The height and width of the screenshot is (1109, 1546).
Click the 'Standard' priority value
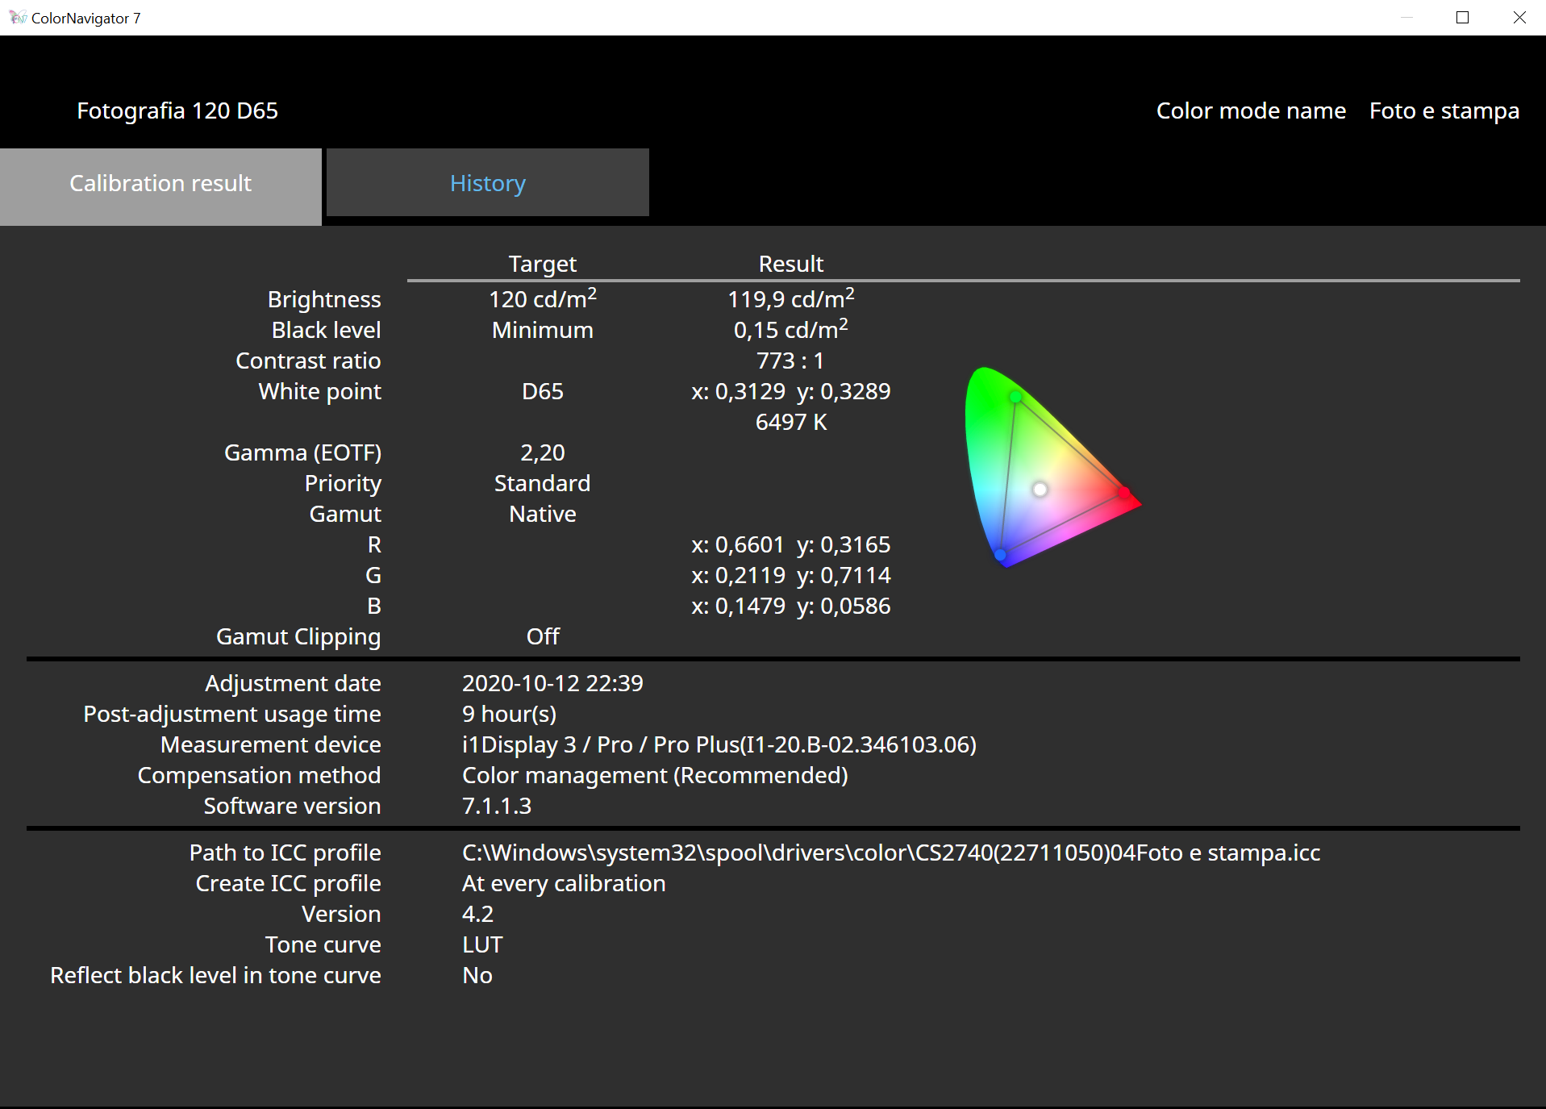tap(543, 483)
